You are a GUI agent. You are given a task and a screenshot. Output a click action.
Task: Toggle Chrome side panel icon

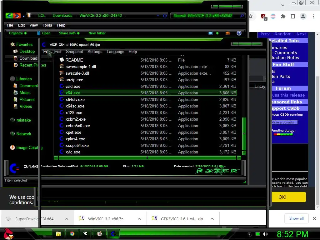[293, 16]
